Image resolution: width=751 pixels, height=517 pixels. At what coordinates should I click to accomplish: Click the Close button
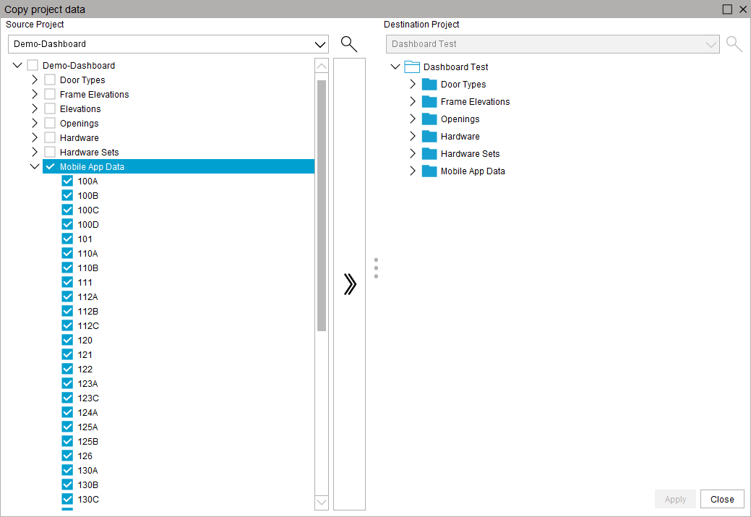pos(722,499)
